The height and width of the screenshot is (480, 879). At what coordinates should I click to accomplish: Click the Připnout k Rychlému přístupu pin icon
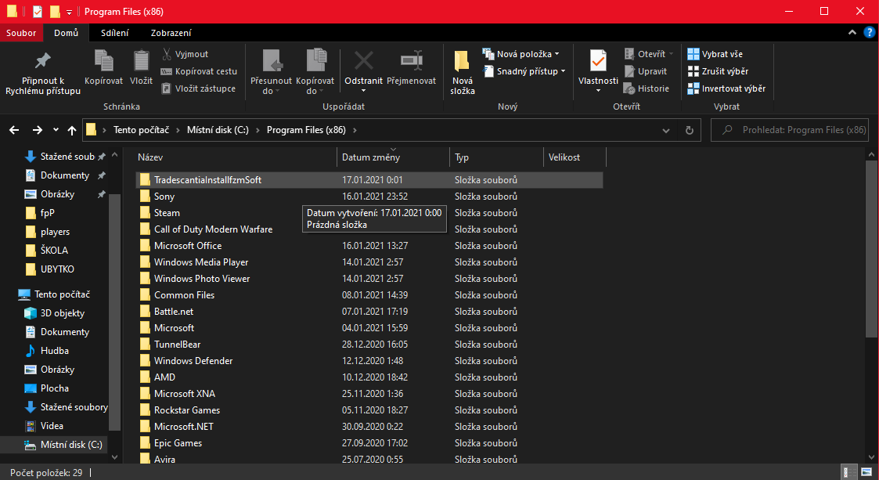42,61
